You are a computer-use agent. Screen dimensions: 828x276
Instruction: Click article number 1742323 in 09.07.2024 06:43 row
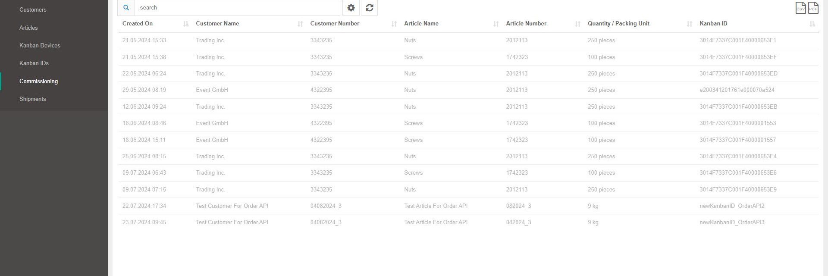[x=517, y=173]
